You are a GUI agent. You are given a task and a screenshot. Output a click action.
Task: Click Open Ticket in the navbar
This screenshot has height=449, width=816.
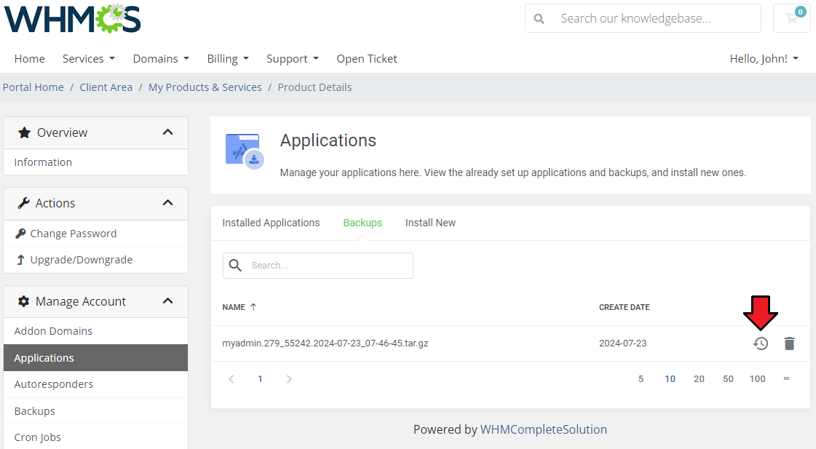click(x=367, y=59)
